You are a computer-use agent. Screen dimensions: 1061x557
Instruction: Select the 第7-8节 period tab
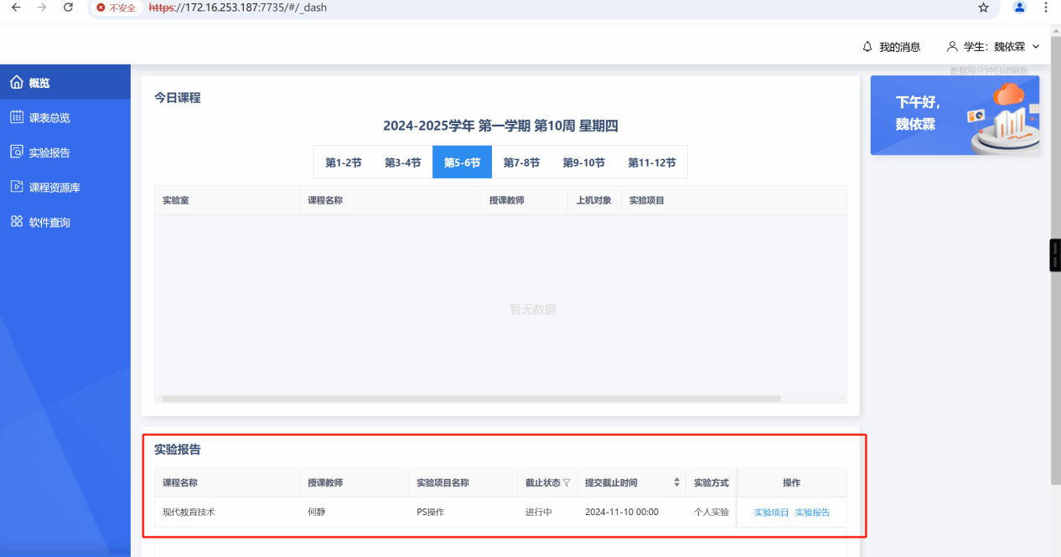click(521, 162)
